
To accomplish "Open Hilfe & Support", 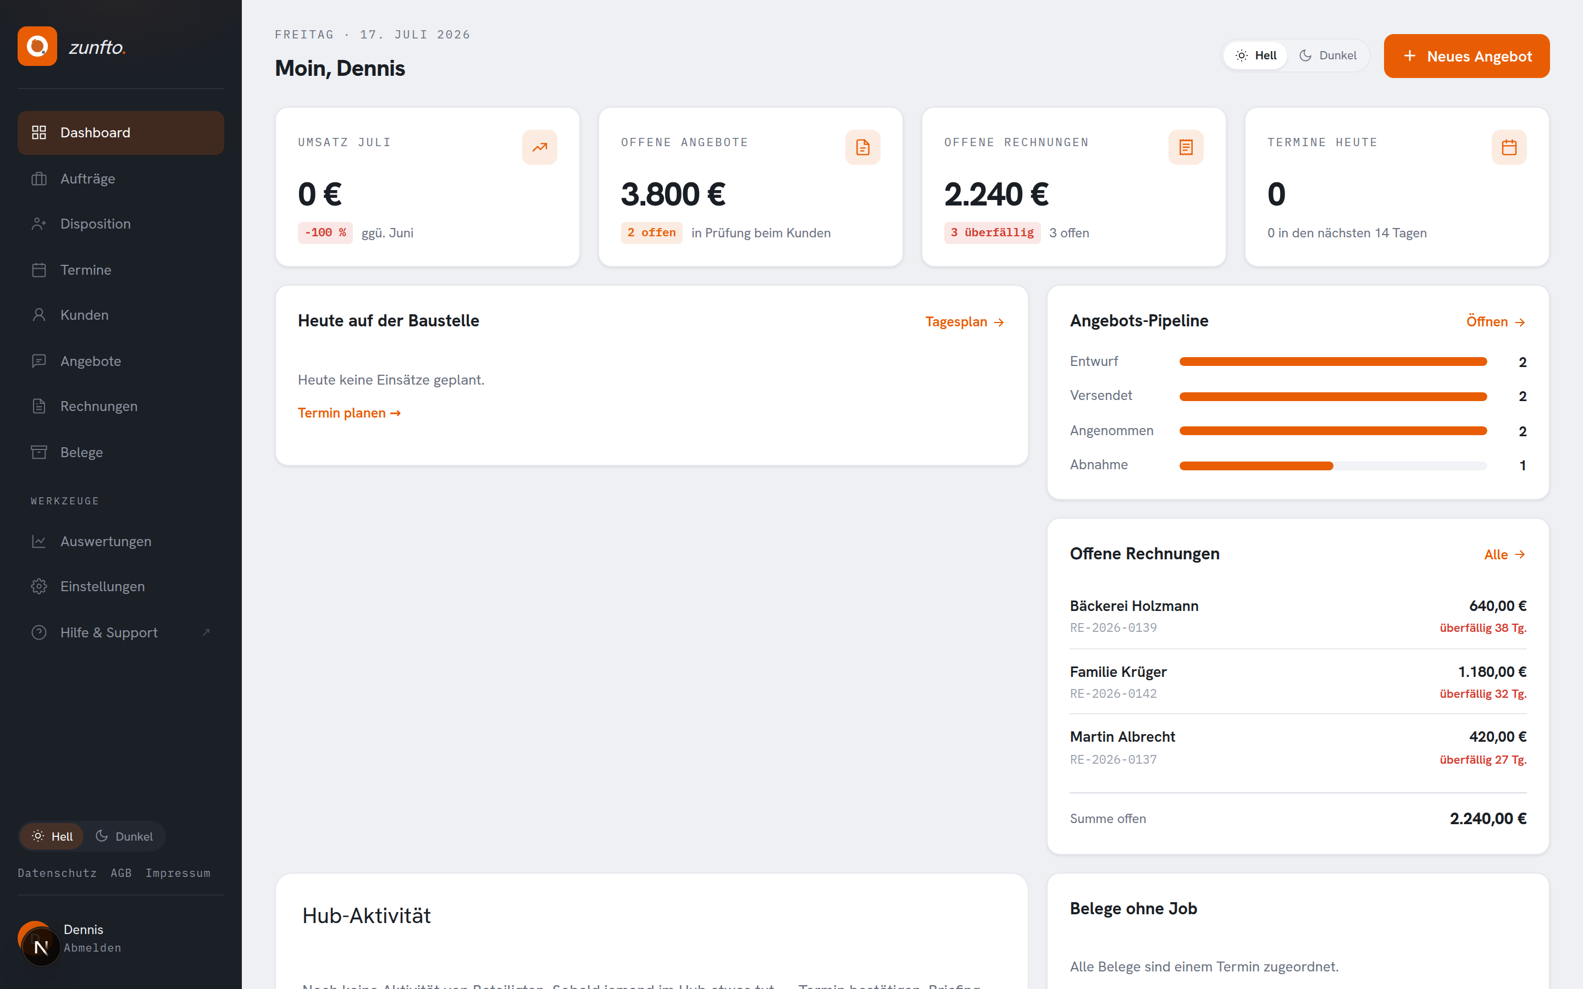I will (121, 632).
